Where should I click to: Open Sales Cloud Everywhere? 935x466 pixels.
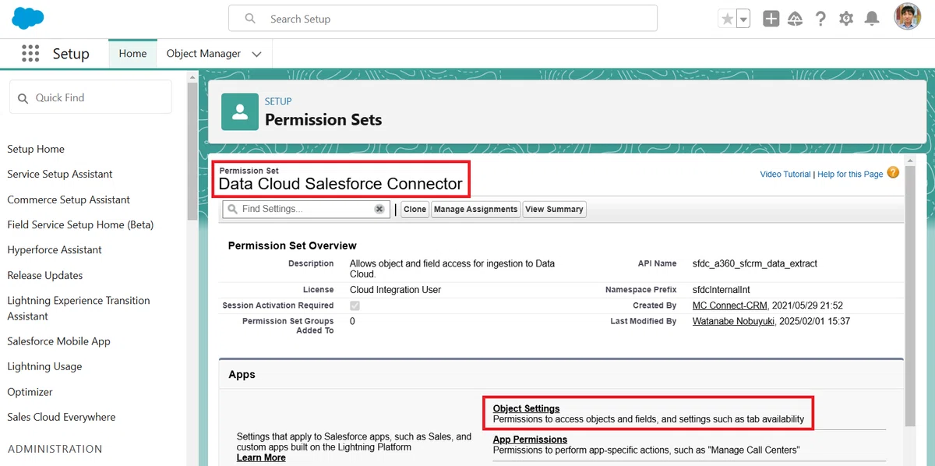click(62, 417)
